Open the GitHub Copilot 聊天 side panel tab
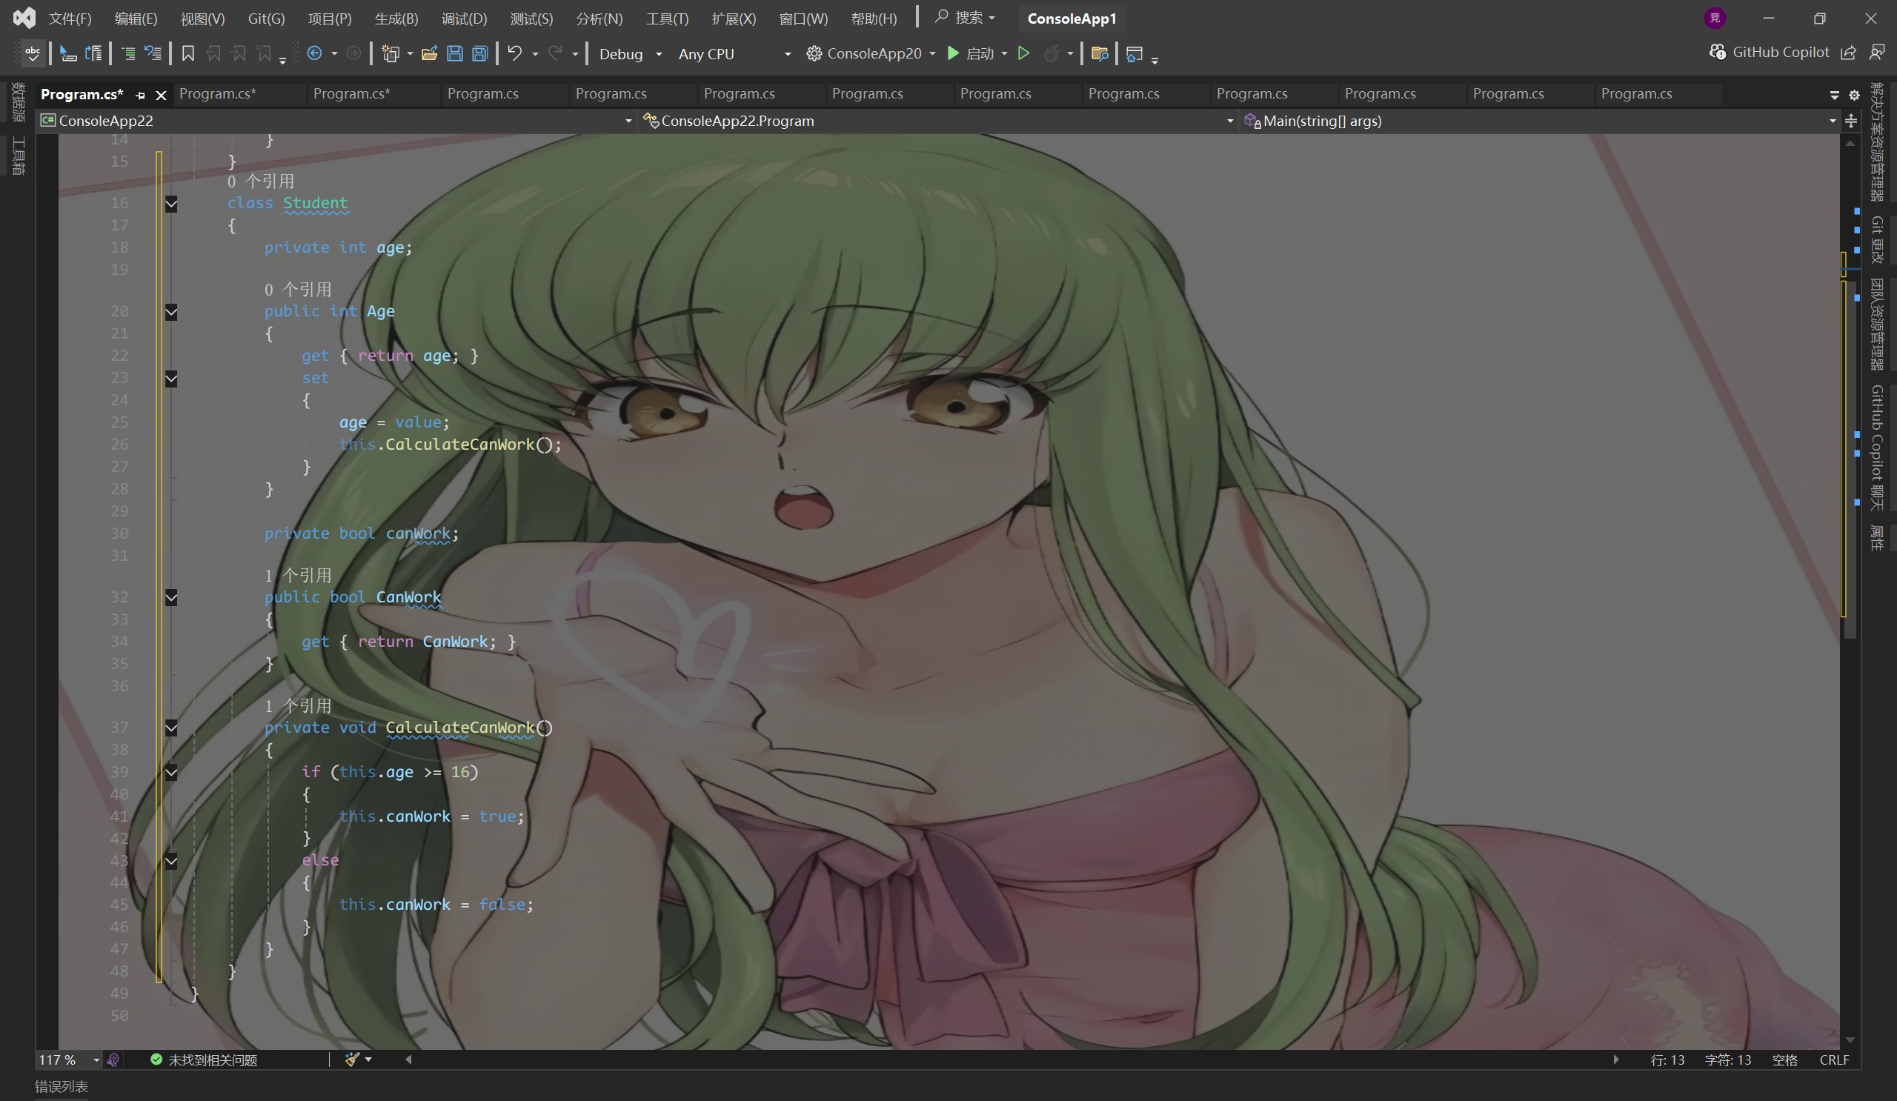The height and width of the screenshot is (1101, 1897). [x=1878, y=446]
